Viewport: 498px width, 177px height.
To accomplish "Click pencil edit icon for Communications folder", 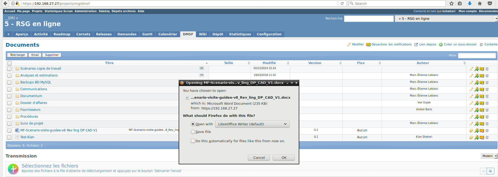I will pyautogui.click(x=471, y=89).
